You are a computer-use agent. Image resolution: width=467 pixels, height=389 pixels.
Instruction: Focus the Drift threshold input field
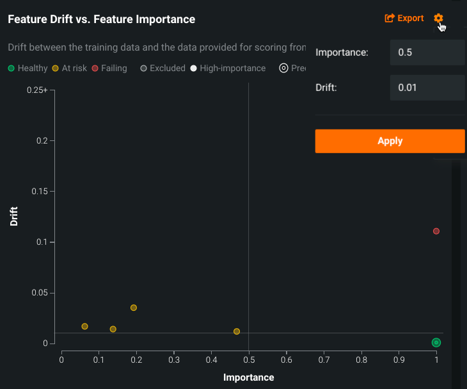tap(427, 87)
